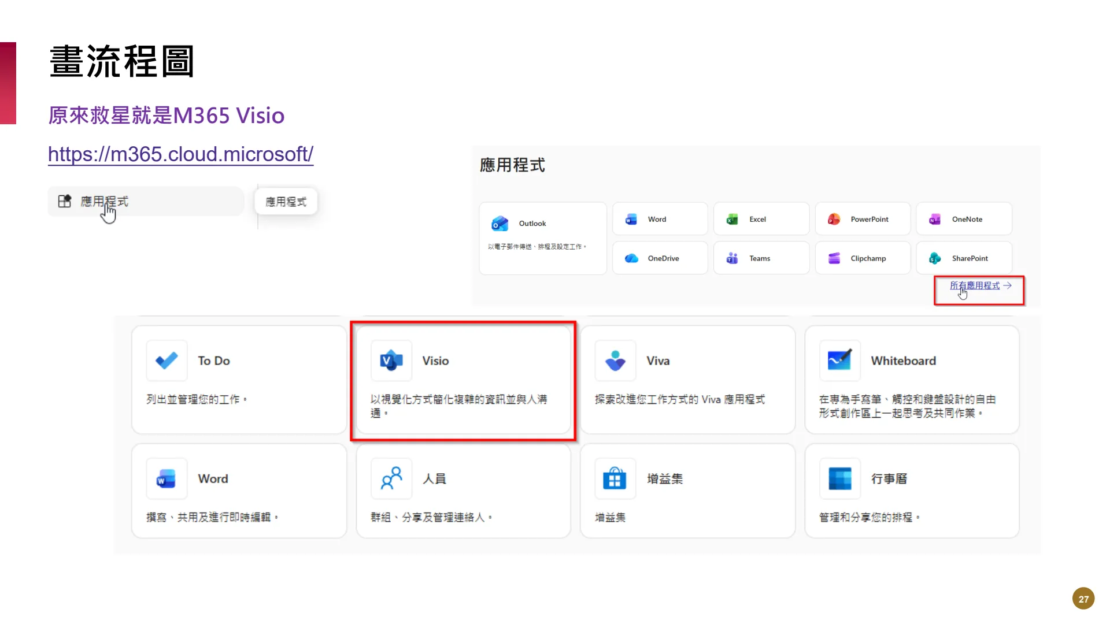Click the 行事曆 card title
The height and width of the screenshot is (624, 1110).
point(889,478)
